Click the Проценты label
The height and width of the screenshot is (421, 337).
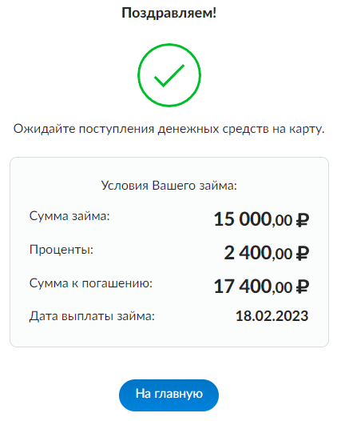click(x=61, y=250)
